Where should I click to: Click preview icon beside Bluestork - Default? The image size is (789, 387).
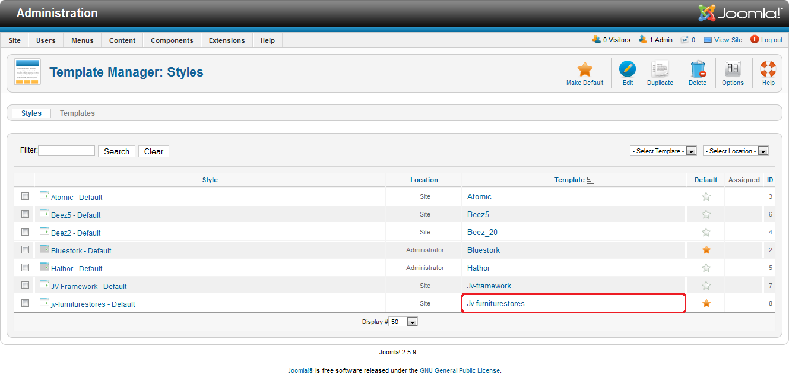click(45, 249)
